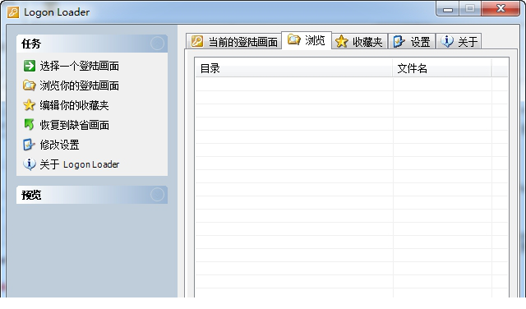Image resolution: width=526 pixels, height=309 pixels.
Task: Click the settings icon beside 修改设置
Action: pos(29,145)
